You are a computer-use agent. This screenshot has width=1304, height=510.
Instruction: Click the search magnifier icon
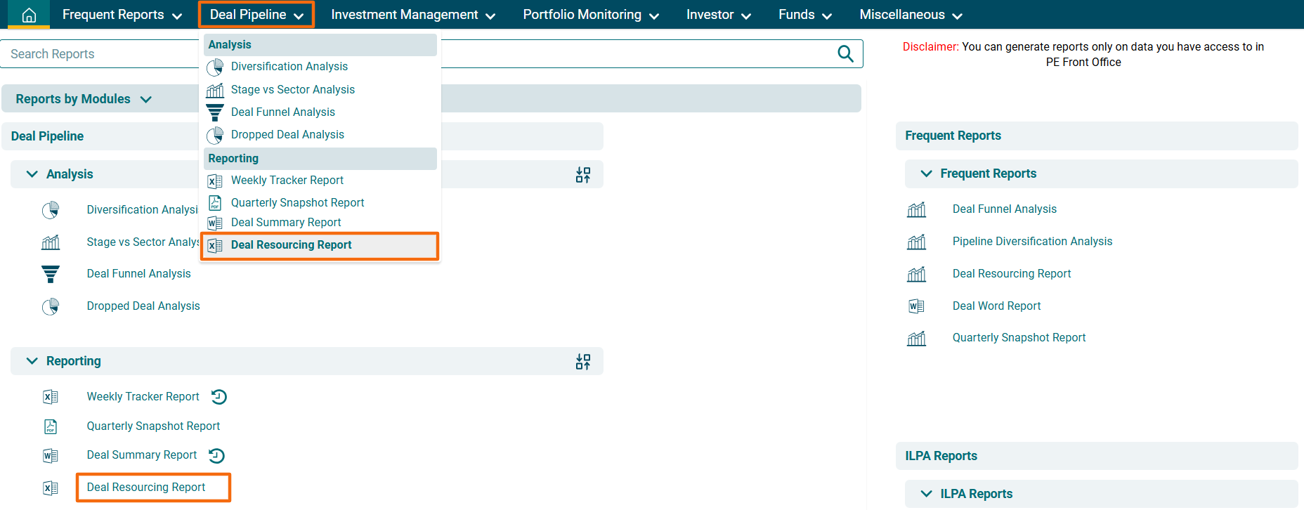click(845, 54)
